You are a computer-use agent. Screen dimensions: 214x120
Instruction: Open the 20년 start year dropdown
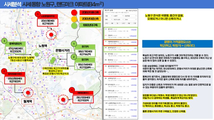pyautogui.click(x=107, y=23)
